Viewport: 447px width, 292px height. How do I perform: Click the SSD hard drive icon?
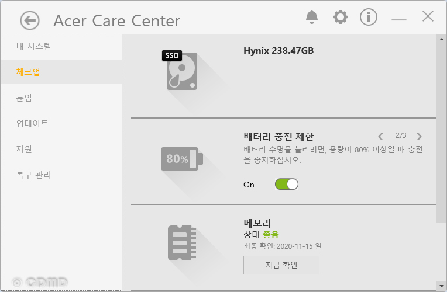[180, 70]
